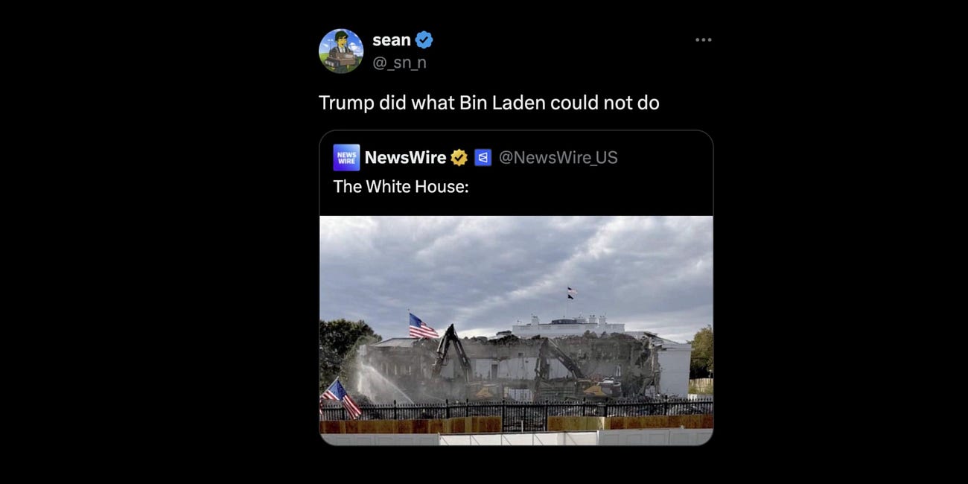Open the @_sn_n handle link
This screenshot has height=484, width=968.
click(x=399, y=63)
